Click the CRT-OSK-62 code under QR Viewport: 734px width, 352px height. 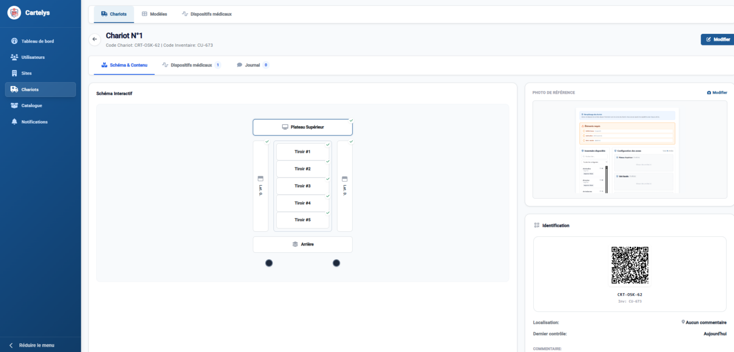[x=630, y=295]
